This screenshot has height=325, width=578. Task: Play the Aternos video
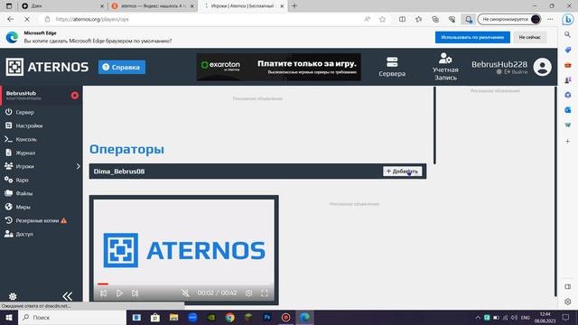[x=119, y=292]
